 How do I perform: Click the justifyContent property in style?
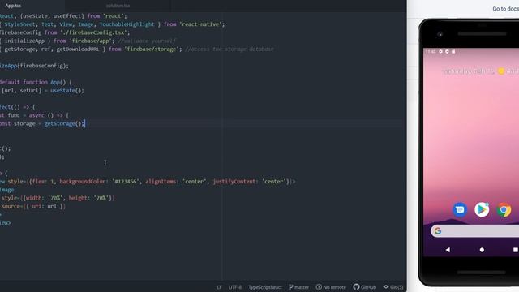(235, 182)
